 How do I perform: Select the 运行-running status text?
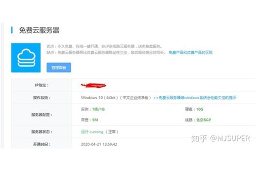click(92, 132)
